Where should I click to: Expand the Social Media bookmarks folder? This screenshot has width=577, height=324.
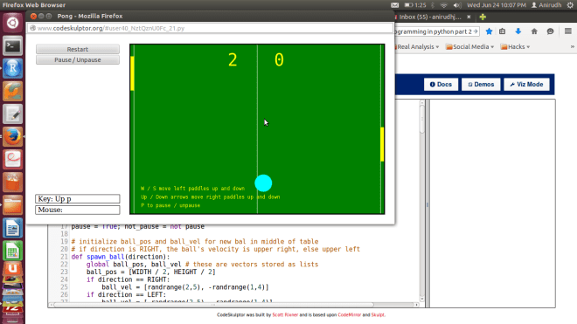point(470,46)
